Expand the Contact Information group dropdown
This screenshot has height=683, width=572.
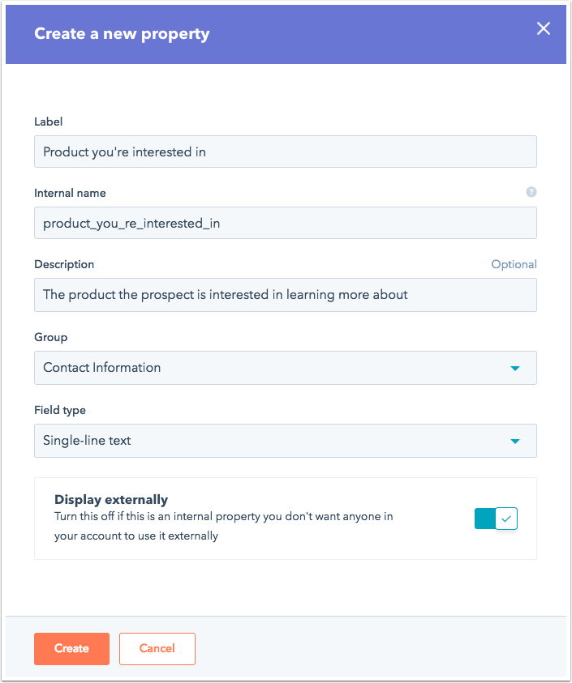pos(286,368)
